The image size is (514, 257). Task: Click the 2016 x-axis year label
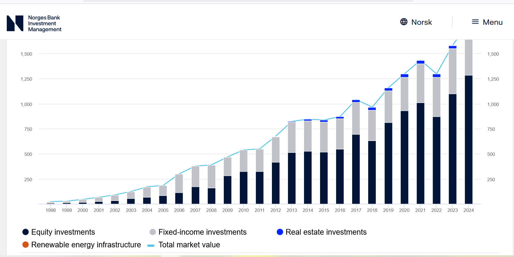(340, 210)
